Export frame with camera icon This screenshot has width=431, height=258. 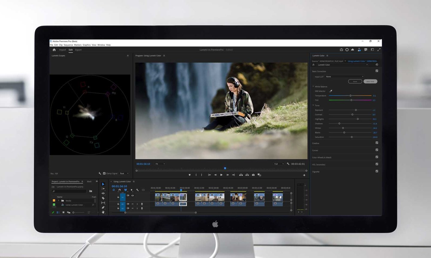pyautogui.click(x=253, y=175)
